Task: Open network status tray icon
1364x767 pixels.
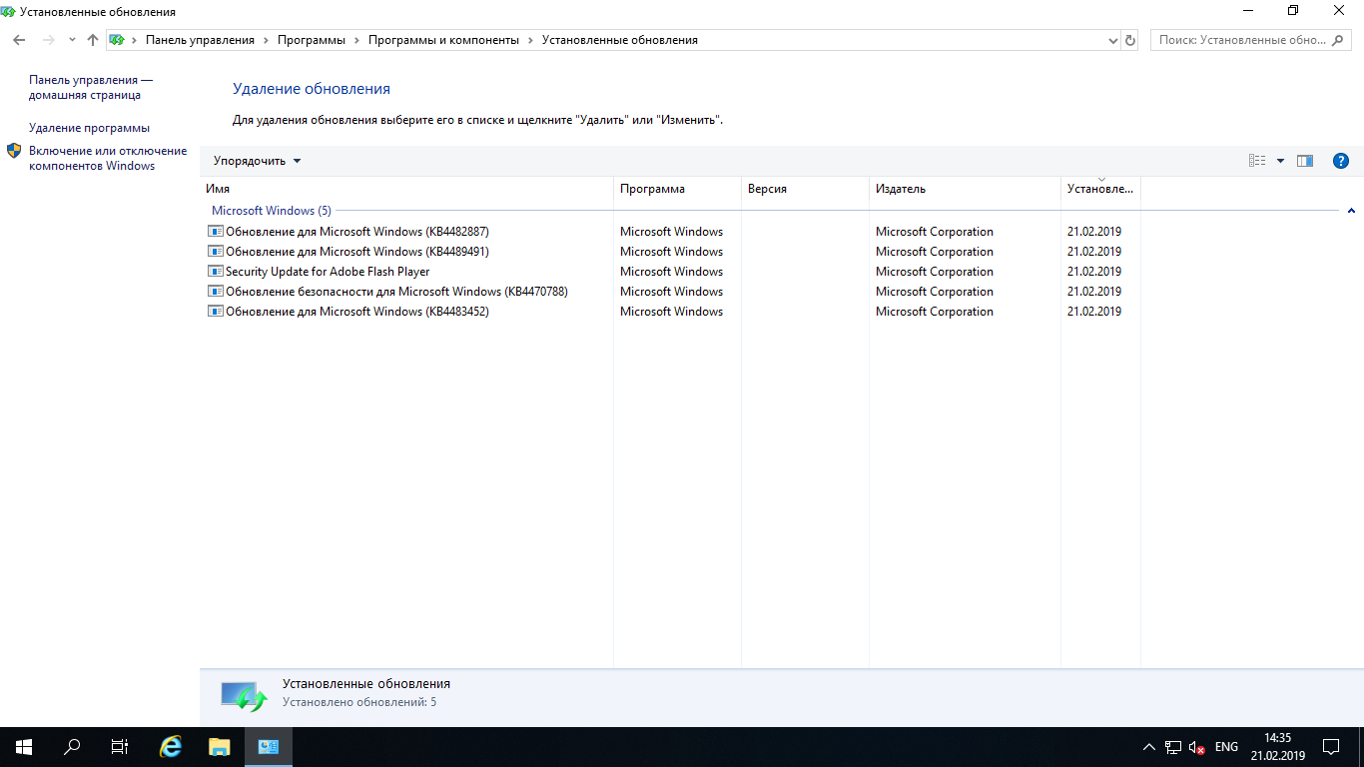Action: (1173, 747)
